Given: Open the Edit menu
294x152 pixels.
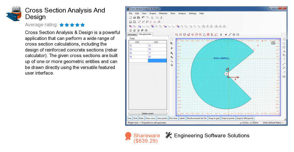Looking at the screenshot, I should pyautogui.click(x=137, y=13).
